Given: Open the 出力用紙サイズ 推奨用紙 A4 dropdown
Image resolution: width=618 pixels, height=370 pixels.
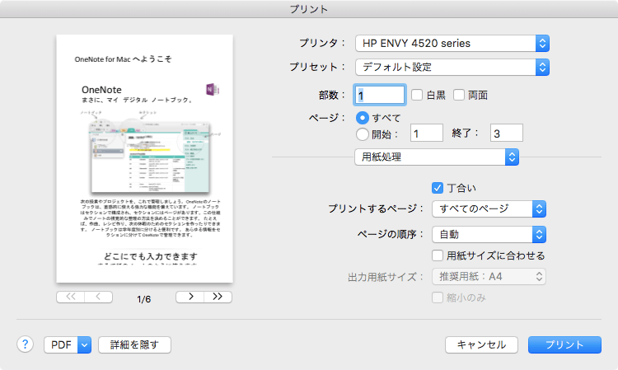Looking at the screenshot, I should 489,277.
